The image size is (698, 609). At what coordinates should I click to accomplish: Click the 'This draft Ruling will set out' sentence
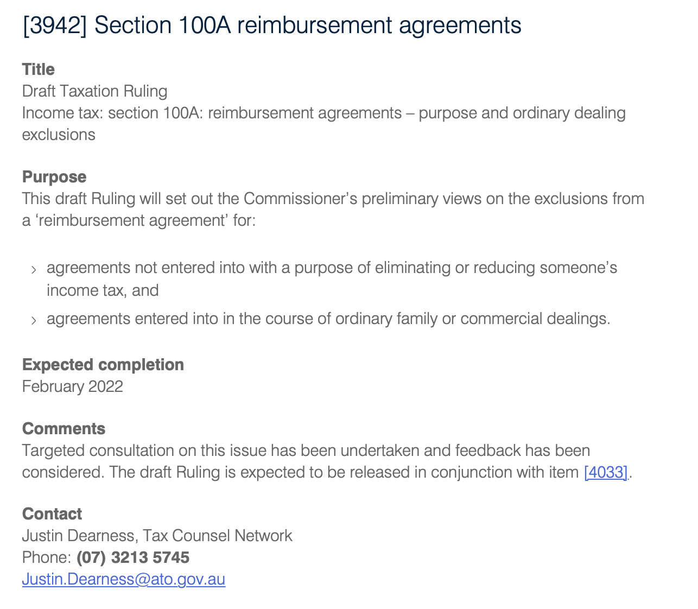333,199
